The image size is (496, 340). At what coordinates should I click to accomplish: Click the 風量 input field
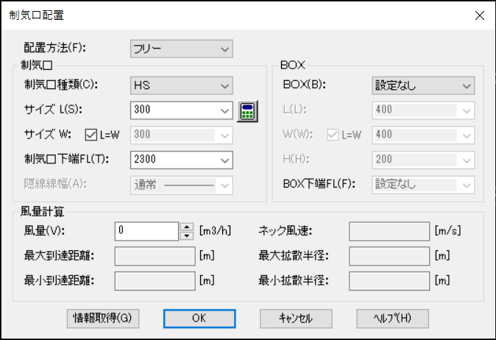(x=147, y=231)
